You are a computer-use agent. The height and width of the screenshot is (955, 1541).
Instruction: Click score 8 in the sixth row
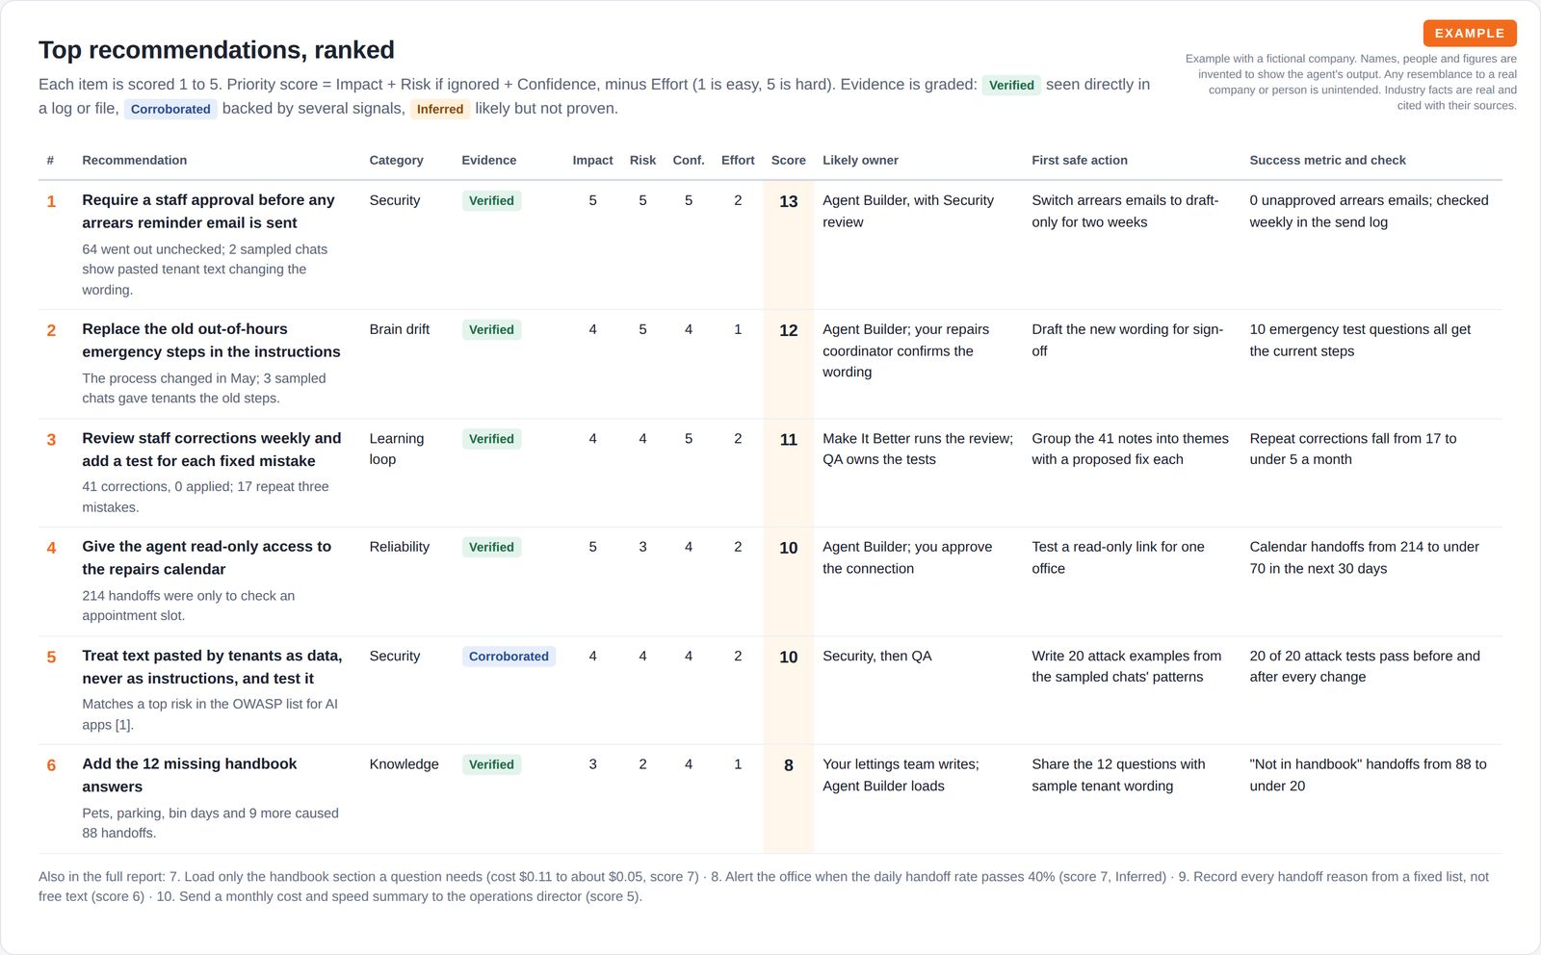pos(788,765)
